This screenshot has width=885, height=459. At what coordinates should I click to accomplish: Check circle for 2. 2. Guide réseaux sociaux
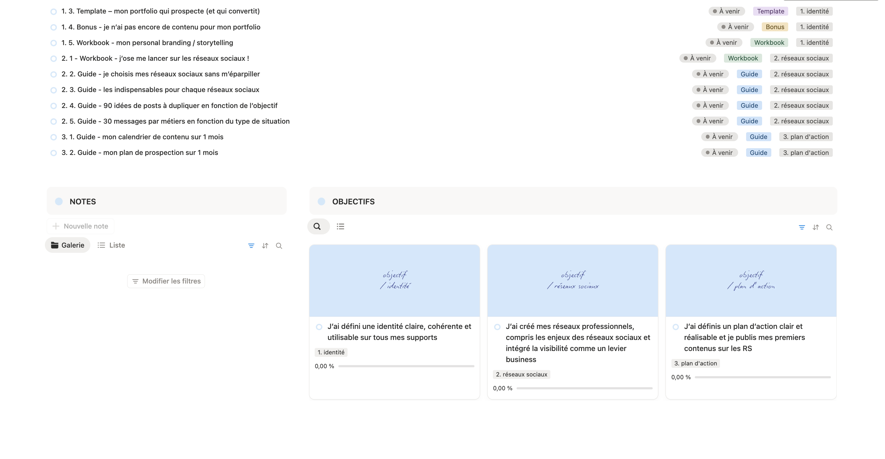[x=53, y=75]
